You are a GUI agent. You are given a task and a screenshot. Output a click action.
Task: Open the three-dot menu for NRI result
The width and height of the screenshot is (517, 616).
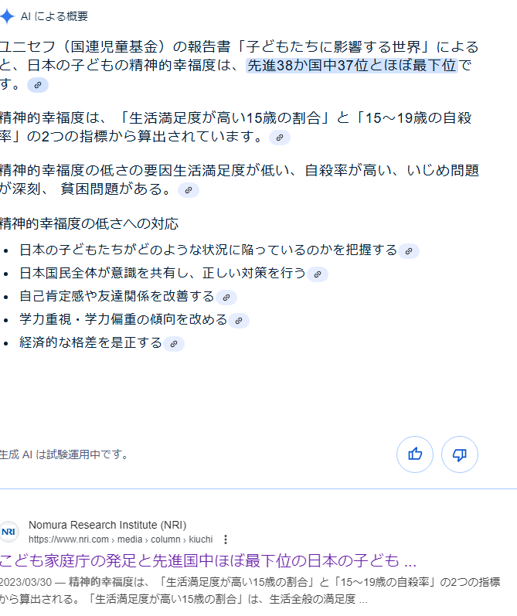(226, 539)
